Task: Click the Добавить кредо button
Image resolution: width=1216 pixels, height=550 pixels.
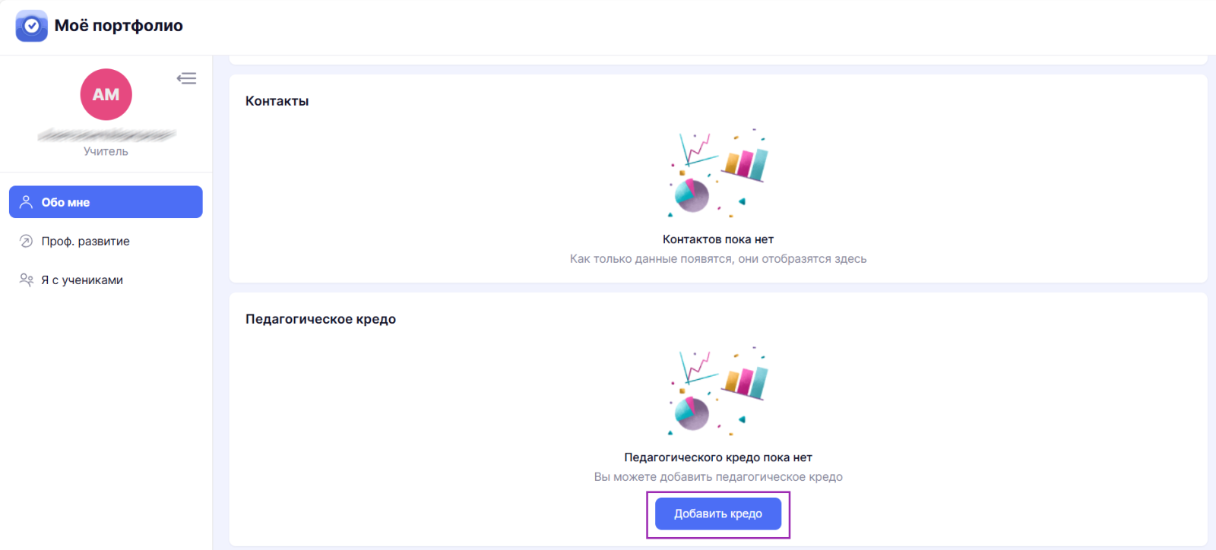Action: tap(718, 514)
